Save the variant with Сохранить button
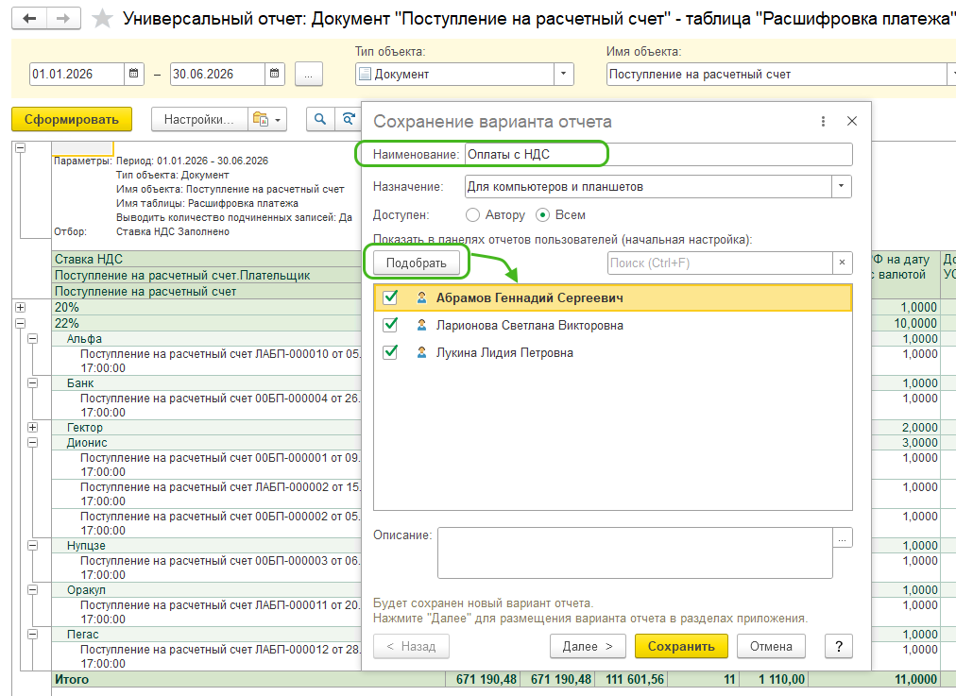The image size is (956, 696). pos(681,646)
